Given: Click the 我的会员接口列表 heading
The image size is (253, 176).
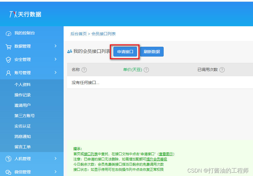Looking at the screenshot, I should pos(92,51).
